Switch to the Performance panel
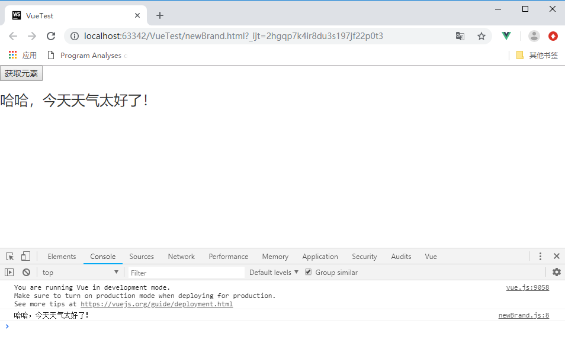Screen dimensions: 565x340 (x=229, y=257)
